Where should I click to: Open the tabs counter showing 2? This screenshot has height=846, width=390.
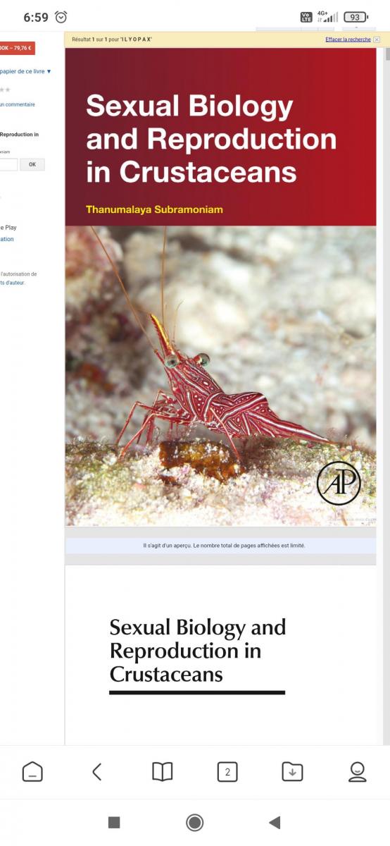click(227, 772)
